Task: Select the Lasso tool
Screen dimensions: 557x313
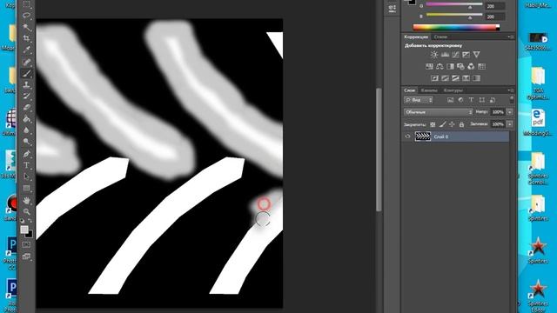Action: [x=27, y=16]
